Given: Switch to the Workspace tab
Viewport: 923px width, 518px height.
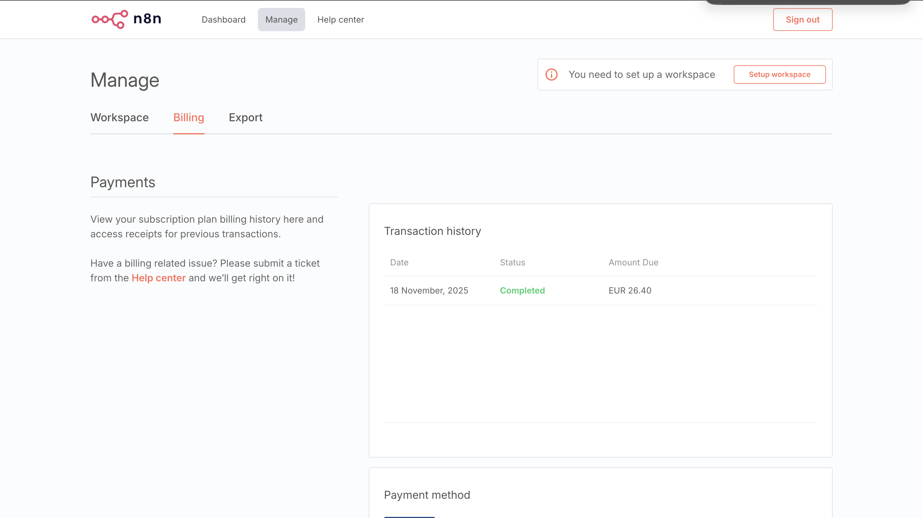Looking at the screenshot, I should pyautogui.click(x=119, y=118).
